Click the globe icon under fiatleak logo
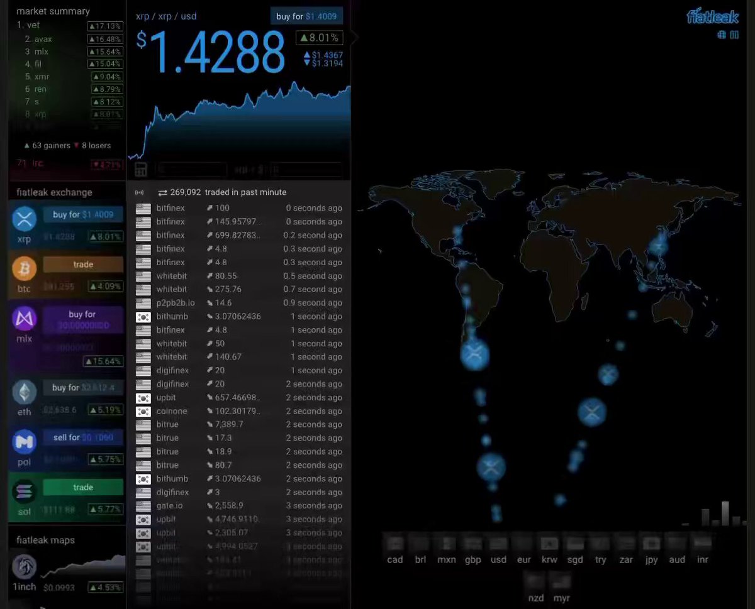755x609 pixels. click(722, 35)
